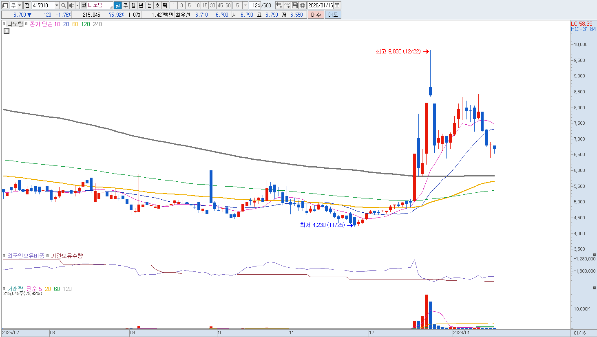Click the line chart overlay add icon
The width and height of the screenshot is (597, 337).
[x=287, y=5]
